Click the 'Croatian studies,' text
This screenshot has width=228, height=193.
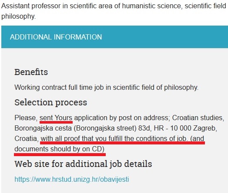pos(198,118)
